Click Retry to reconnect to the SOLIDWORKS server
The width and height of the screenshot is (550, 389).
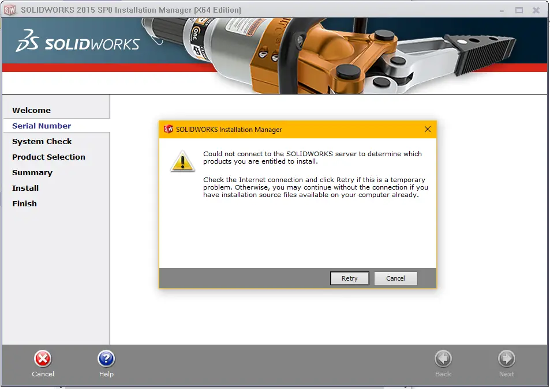349,278
